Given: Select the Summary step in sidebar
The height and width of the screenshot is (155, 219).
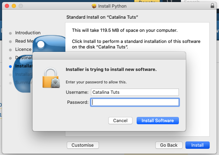Looking at the screenshot, I should click(x=24, y=83).
